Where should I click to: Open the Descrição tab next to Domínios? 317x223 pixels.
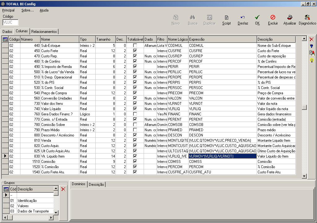96,185
